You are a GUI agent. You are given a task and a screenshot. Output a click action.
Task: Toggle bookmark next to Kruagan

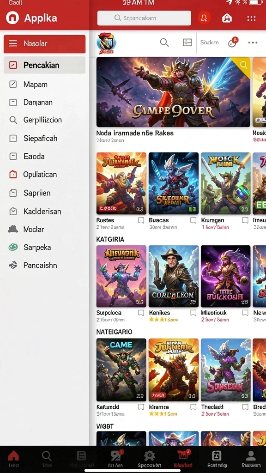click(246, 220)
